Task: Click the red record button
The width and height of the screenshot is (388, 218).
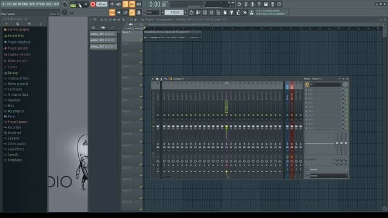Action: [93, 4]
